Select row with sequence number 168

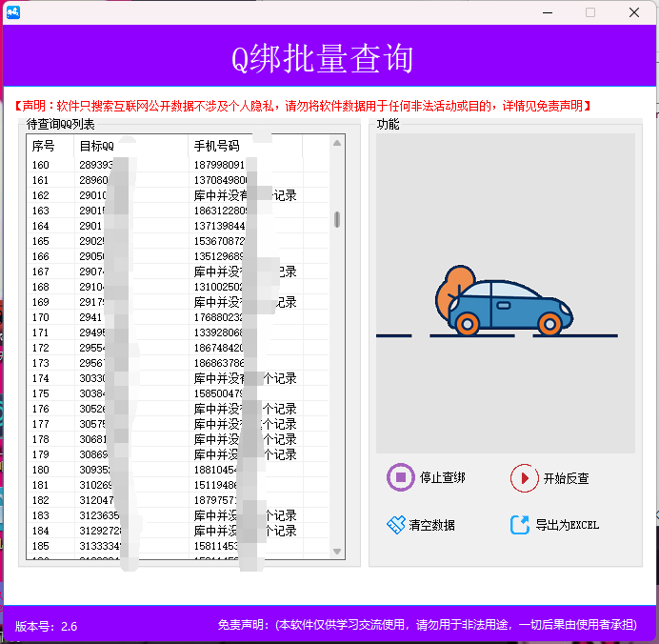(178, 287)
